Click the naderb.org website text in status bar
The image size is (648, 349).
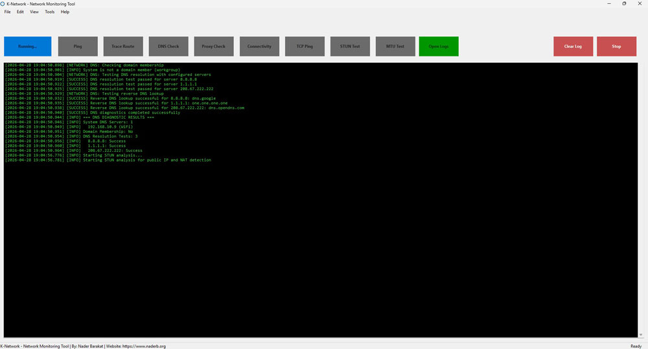(144, 346)
